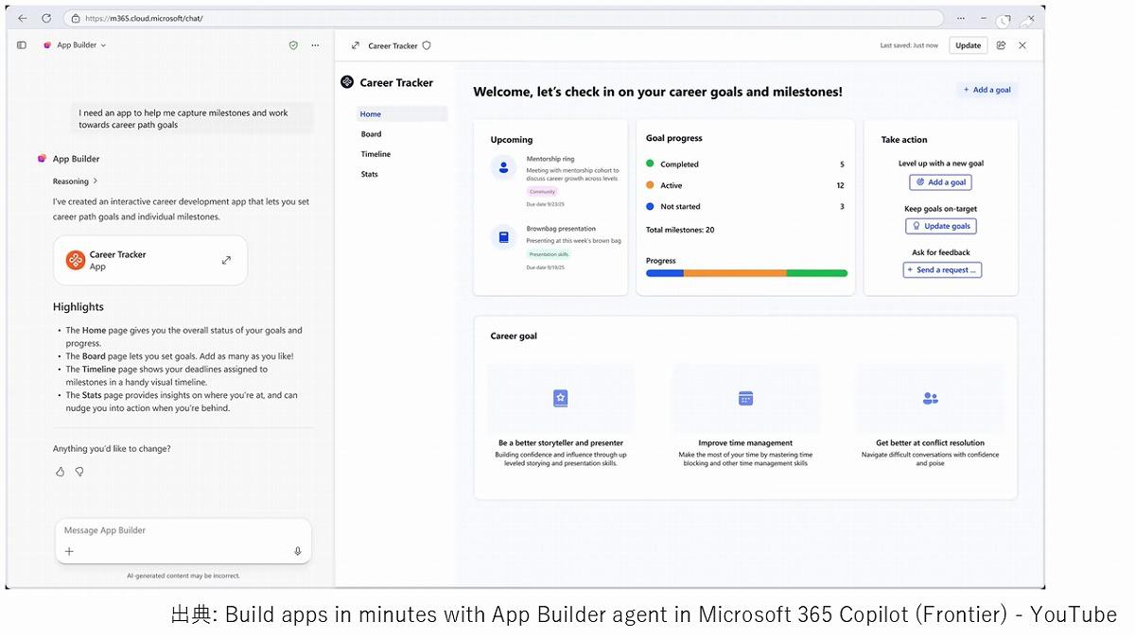The height and width of the screenshot is (638, 1135).
Task: Open the Board page in sidebar
Action: [x=371, y=134]
